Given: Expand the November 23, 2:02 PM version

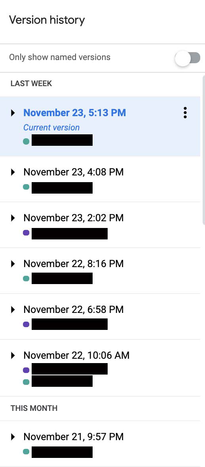Looking at the screenshot, I should (13, 218).
